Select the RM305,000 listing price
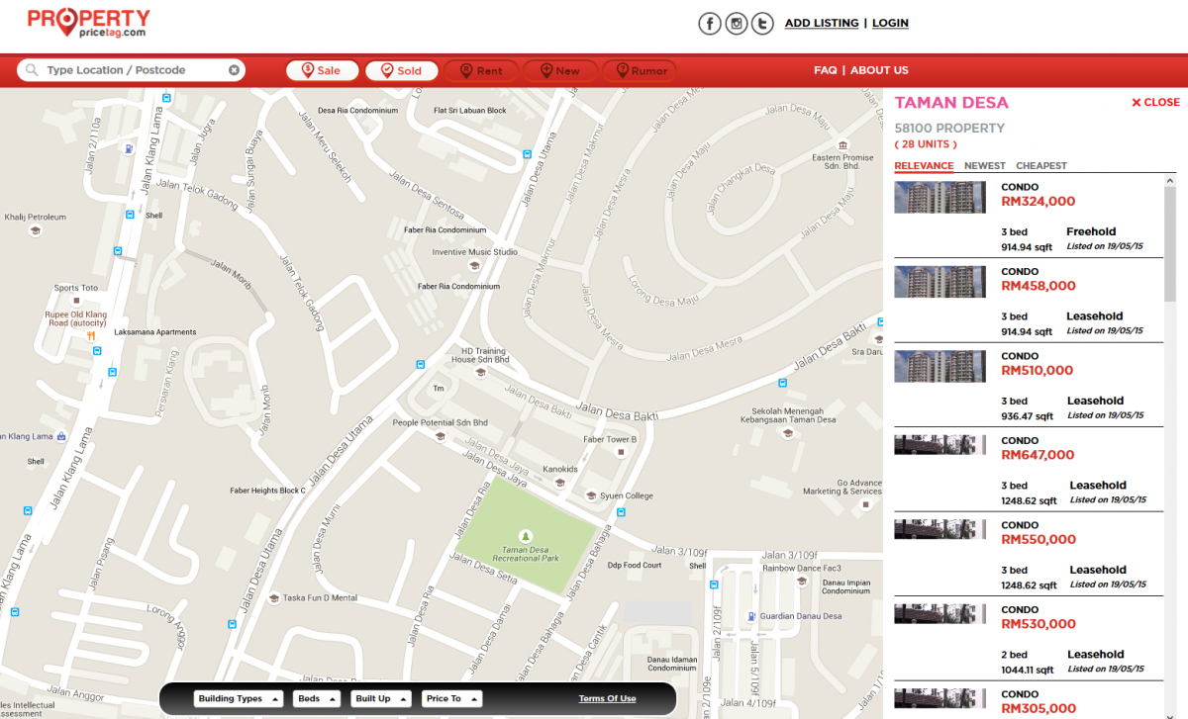1188x719 pixels. click(x=1039, y=708)
